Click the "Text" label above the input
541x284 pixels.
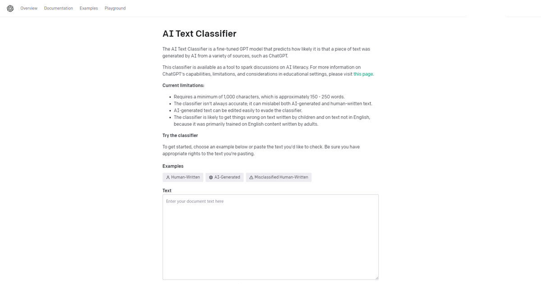coord(167,191)
